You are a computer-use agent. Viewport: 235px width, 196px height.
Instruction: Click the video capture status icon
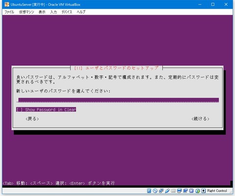(185, 191)
